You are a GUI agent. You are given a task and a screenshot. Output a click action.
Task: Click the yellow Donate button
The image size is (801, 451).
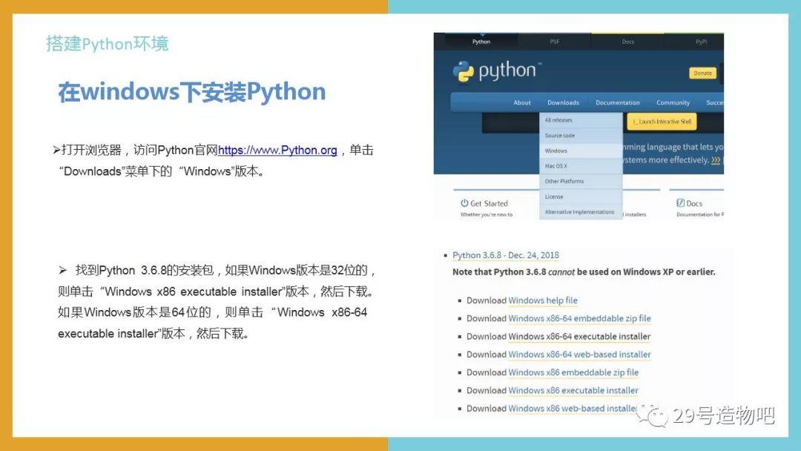[x=703, y=73]
